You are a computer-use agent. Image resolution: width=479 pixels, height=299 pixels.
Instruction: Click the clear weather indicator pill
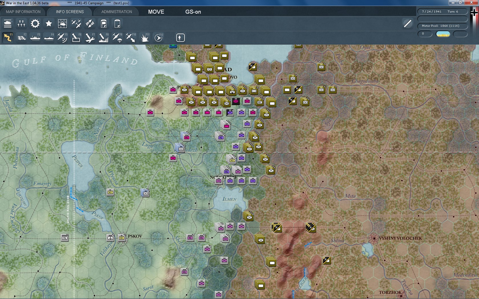tap(443, 34)
